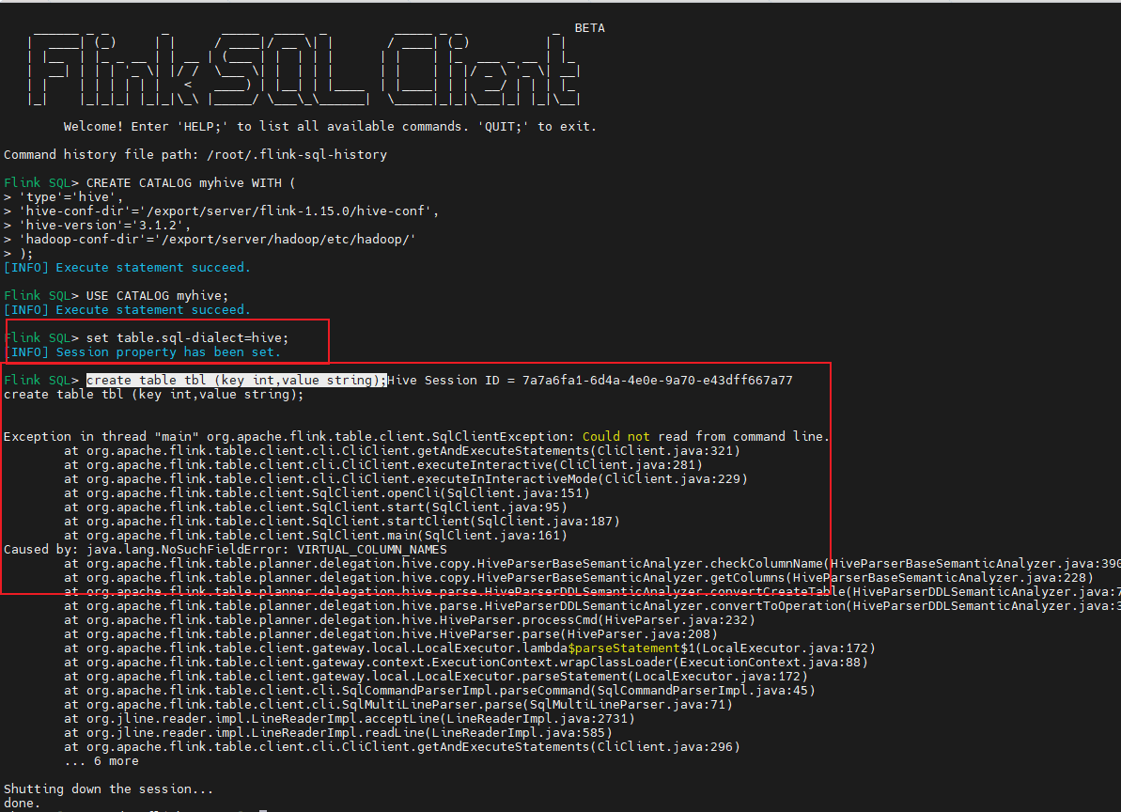
Task: Click the SqlClient.start(SqlClient.java:95) line
Action: click(x=316, y=507)
